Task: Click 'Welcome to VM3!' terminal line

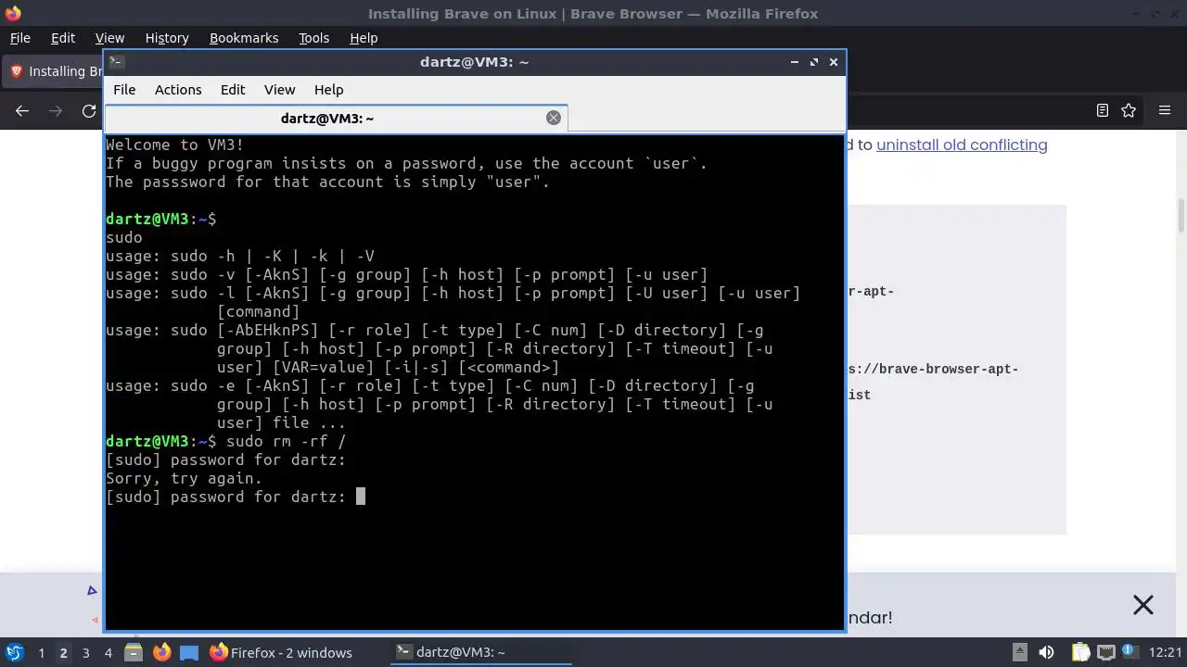Action: click(175, 145)
